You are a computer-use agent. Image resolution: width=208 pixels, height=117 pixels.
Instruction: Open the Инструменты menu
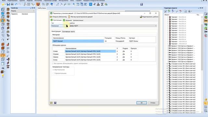(x=63, y=1)
